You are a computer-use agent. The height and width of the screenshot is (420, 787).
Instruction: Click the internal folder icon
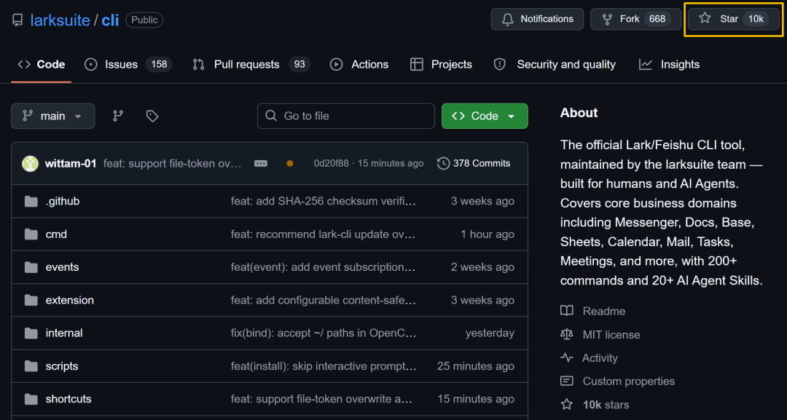31,334
